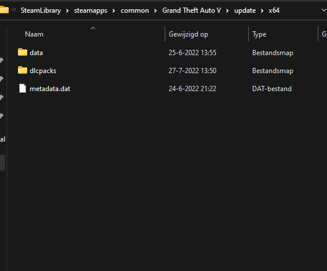Expand chevron after SteamLibrary breadcrumb
The height and width of the screenshot is (271, 327).
click(x=67, y=10)
